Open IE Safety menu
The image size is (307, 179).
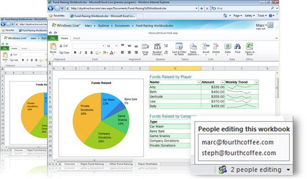250,16
